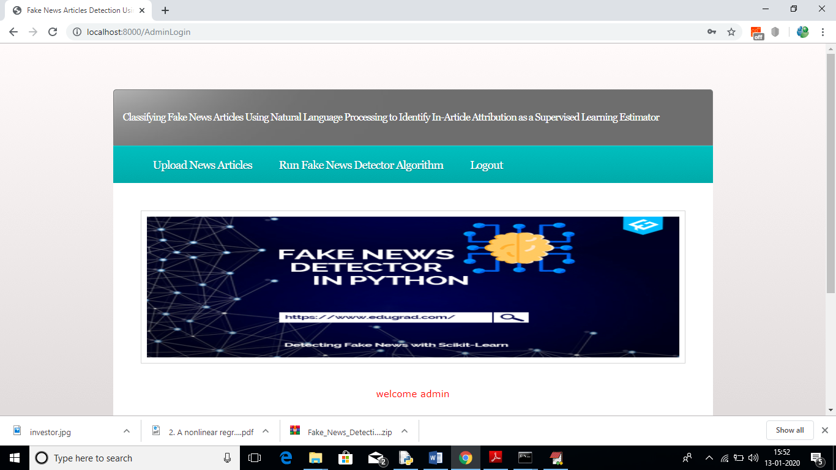Close the Fake News Articles Detection tab

[x=142, y=10]
